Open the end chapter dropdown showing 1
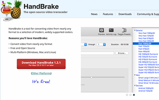This screenshot has height=100, width=159. pos(101,44)
